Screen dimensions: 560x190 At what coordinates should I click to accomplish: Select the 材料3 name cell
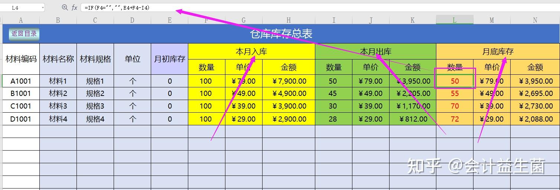58,106
